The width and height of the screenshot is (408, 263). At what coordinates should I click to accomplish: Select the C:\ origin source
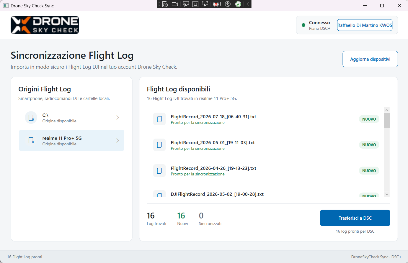(x=71, y=118)
